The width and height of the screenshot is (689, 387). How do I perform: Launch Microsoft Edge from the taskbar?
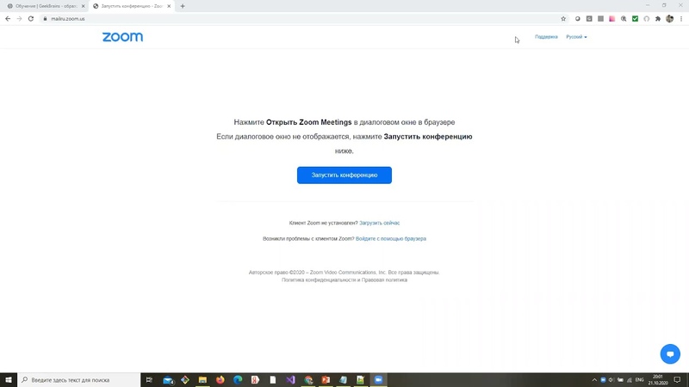click(x=238, y=379)
